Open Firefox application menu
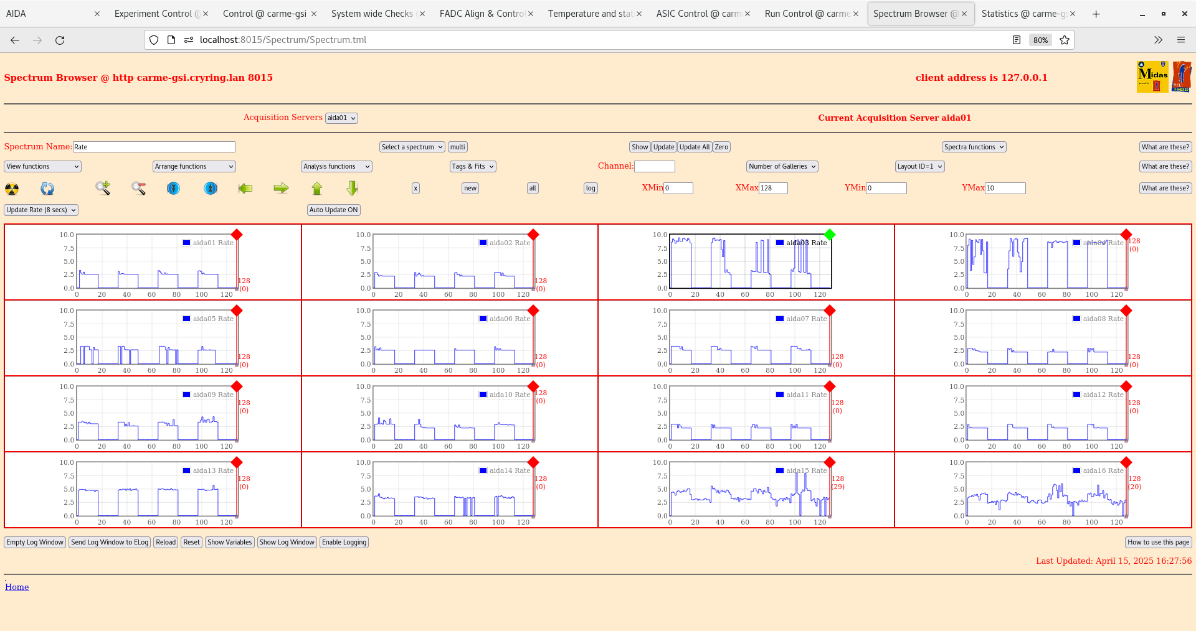 point(1181,40)
